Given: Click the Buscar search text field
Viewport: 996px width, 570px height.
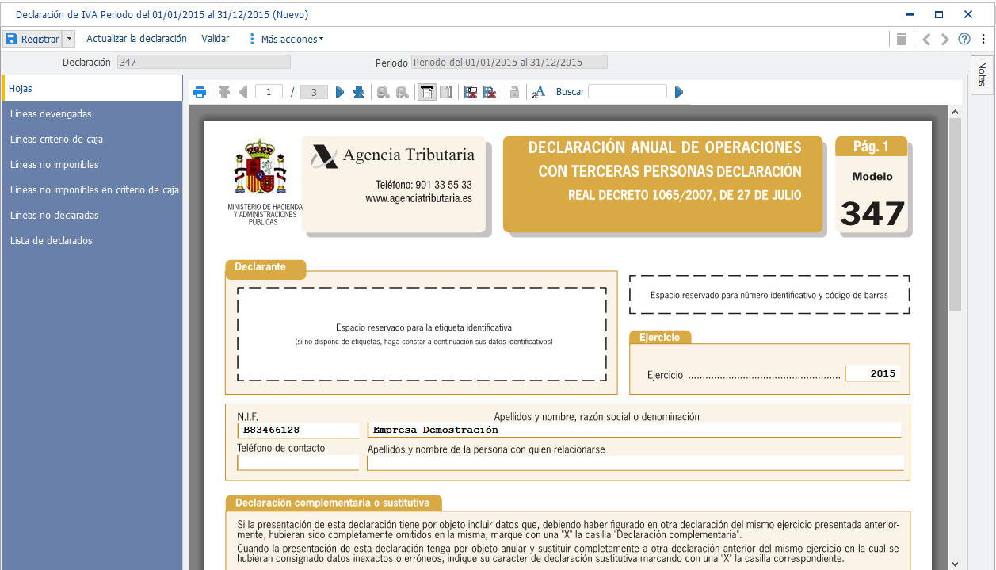Looking at the screenshot, I should pos(628,92).
